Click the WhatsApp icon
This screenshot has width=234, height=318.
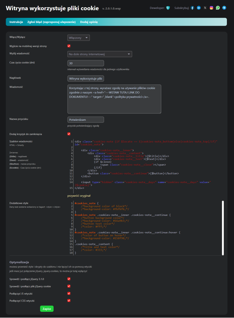tap(218, 8)
